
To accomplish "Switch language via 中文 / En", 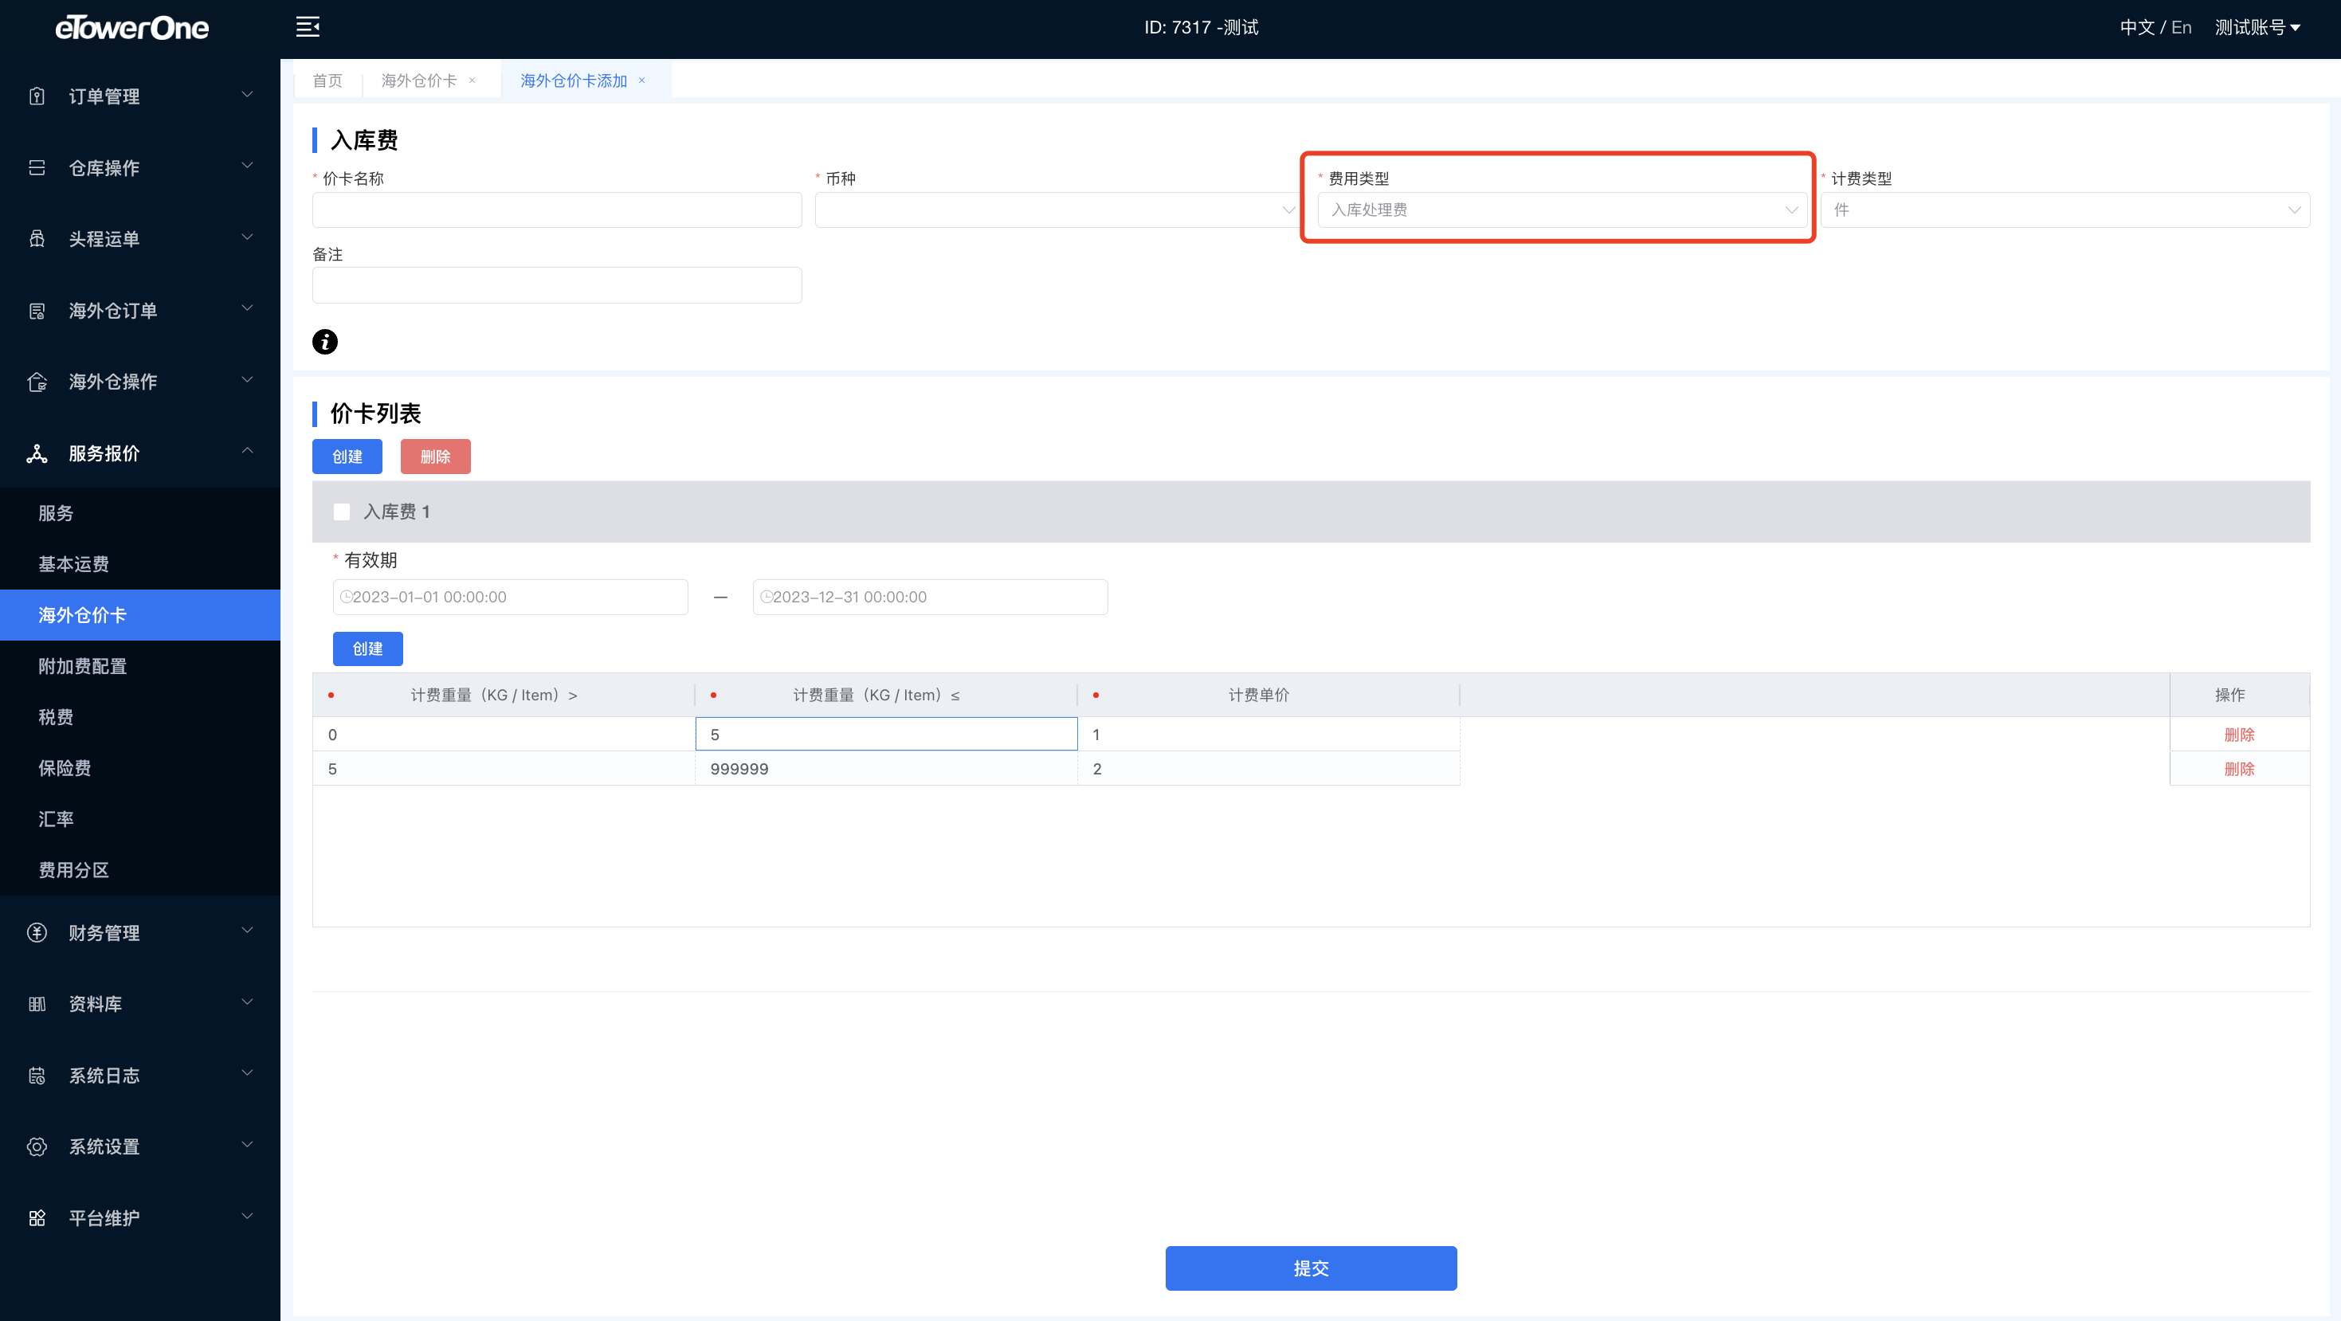I will tap(2155, 27).
